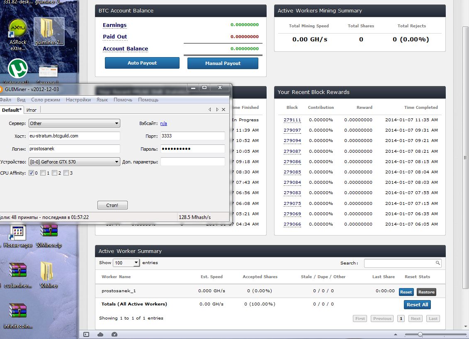Toggle CPU Affinity core 0 checkbox
469x339 pixels.
click(x=31, y=173)
